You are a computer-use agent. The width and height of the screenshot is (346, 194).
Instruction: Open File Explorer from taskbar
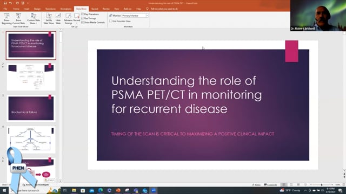74,190
